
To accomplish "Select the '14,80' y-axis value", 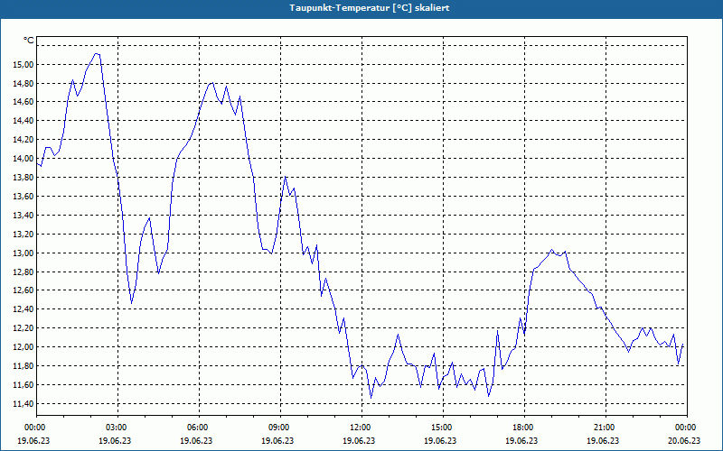I will [x=23, y=83].
